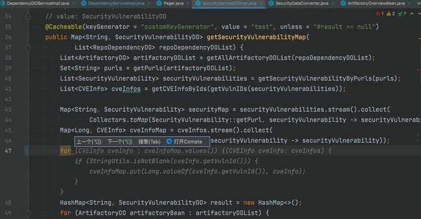The image size is (421, 219).
Task: Jump to previous highlighted problem arrow
Action: pyautogui.click(x=411, y=13)
